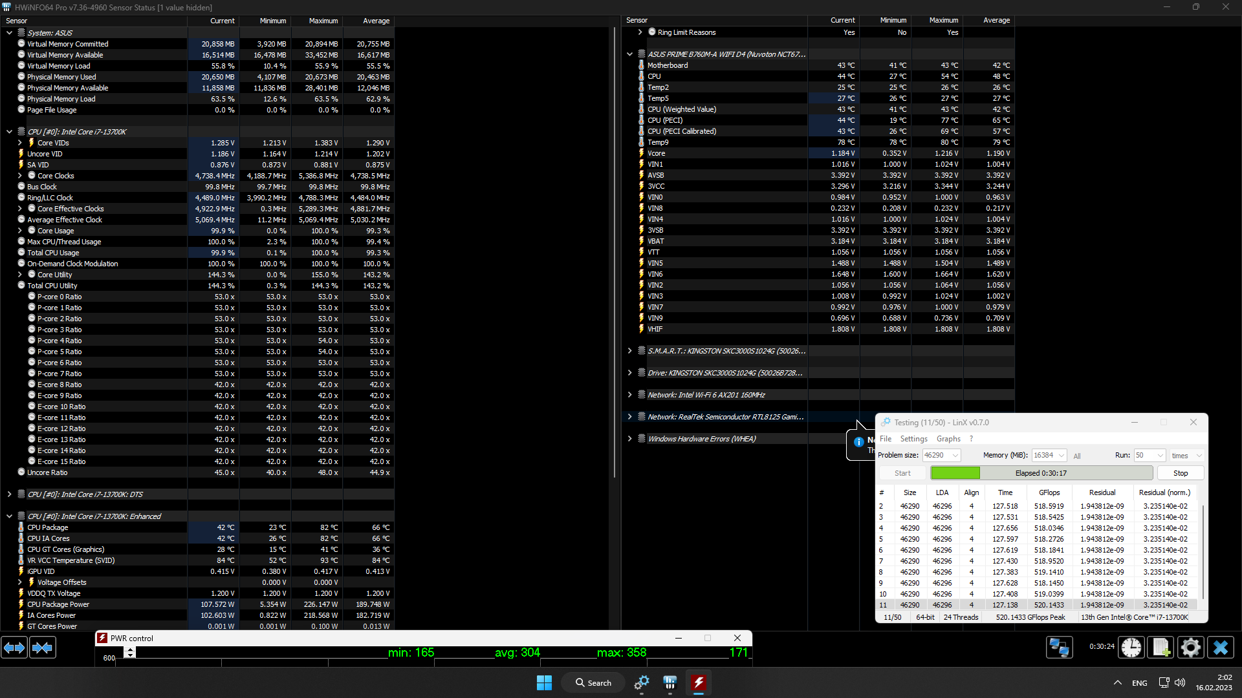The width and height of the screenshot is (1242, 698).
Task: Click the expand panels arrows icon
Action: click(x=14, y=648)
